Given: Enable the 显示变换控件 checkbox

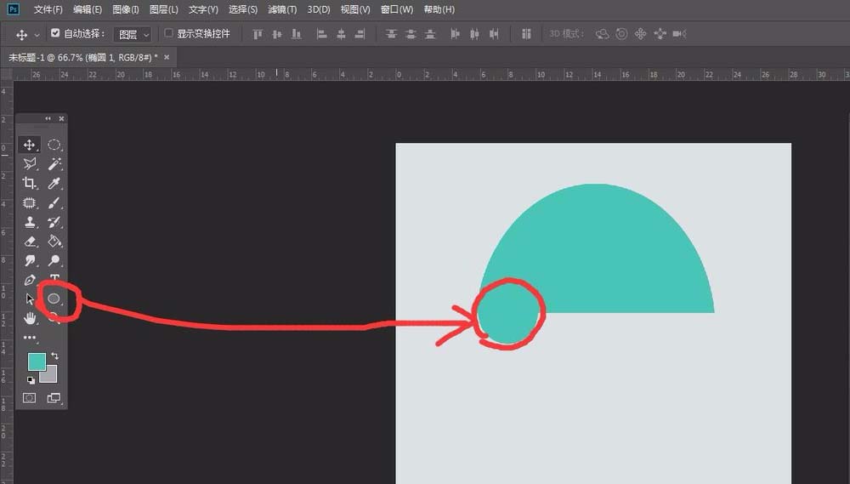Looking at the screenshot, I should point(169,34).
